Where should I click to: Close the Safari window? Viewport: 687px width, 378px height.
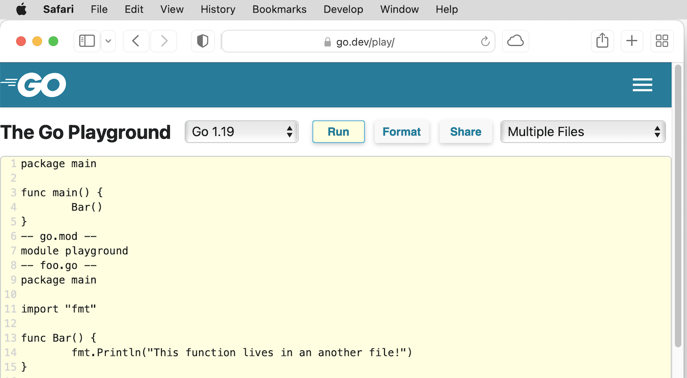pyautogui.click(x=21, y=41)
